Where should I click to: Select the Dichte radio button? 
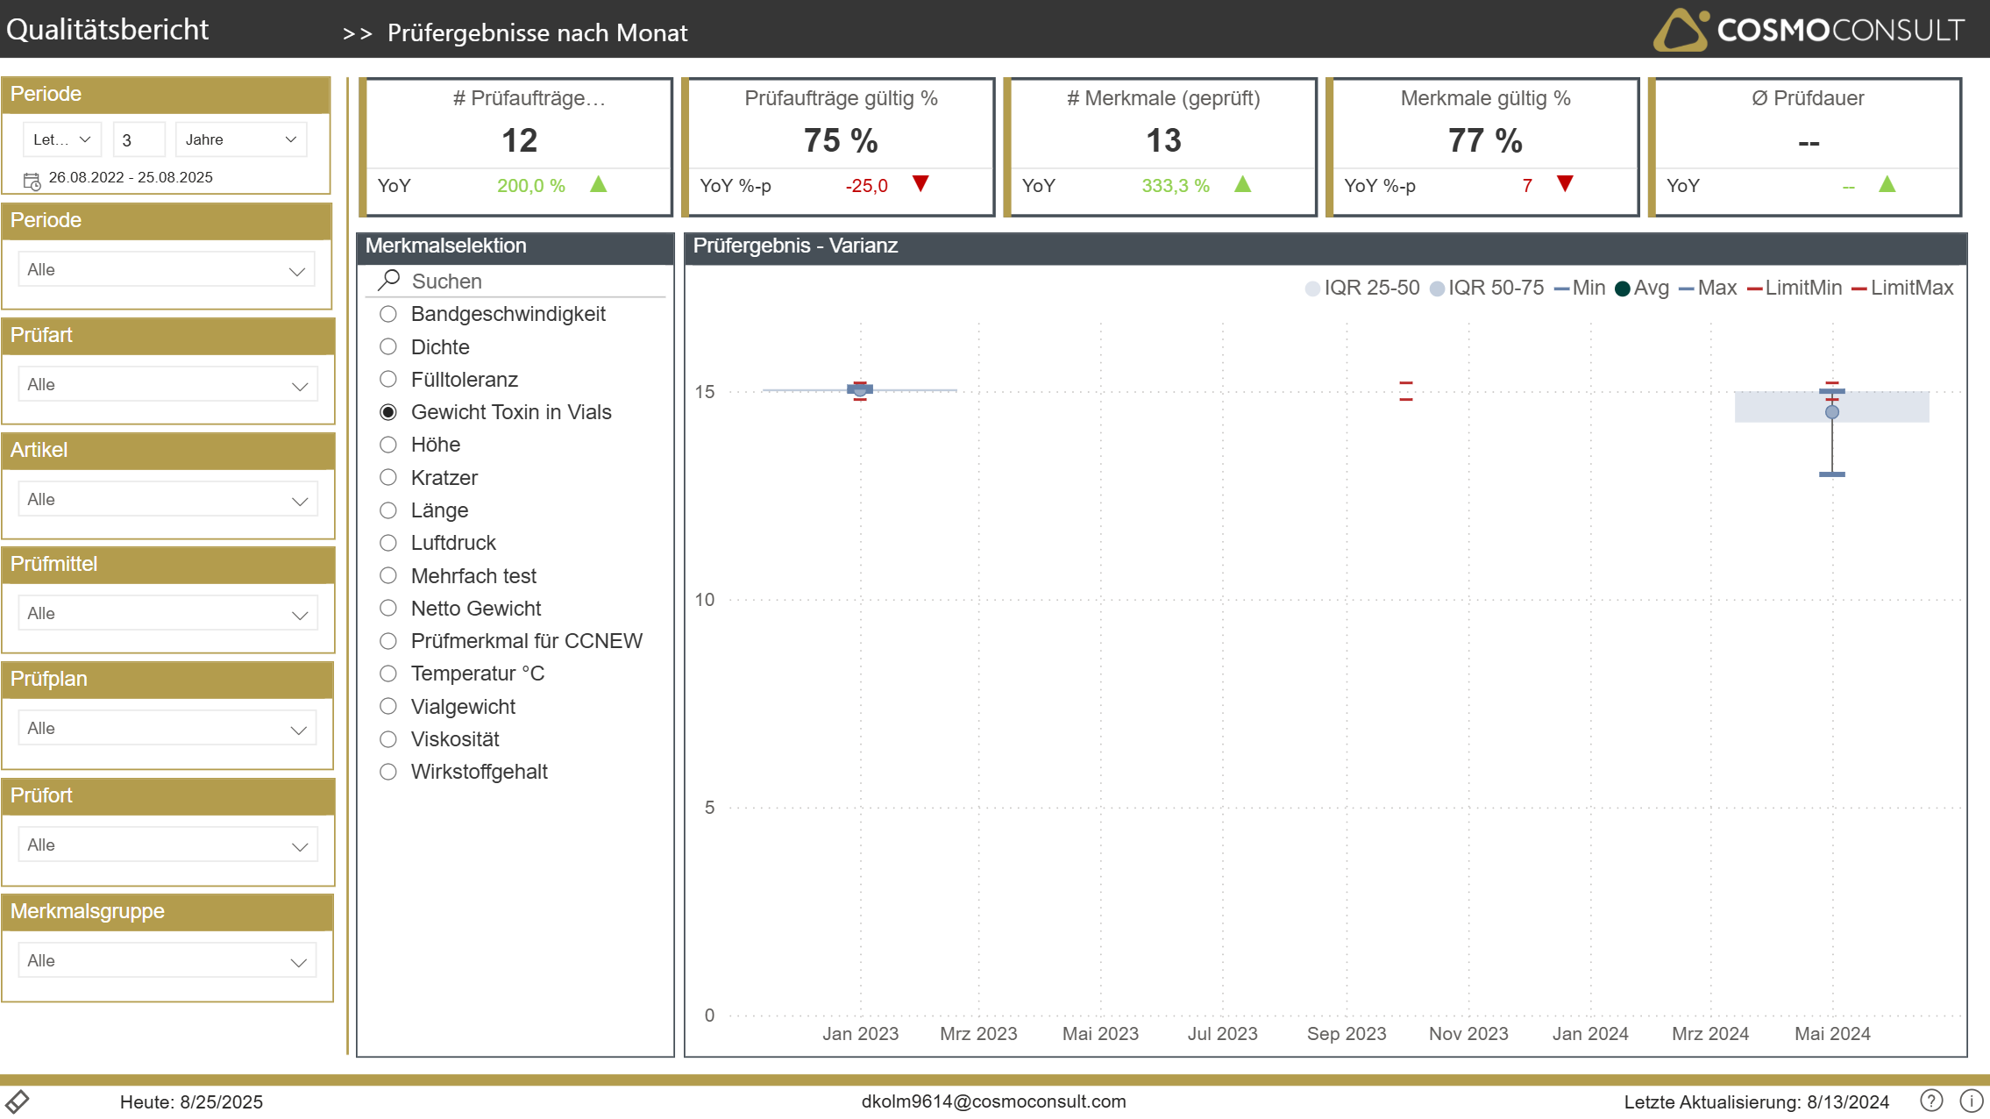[388, 347]
